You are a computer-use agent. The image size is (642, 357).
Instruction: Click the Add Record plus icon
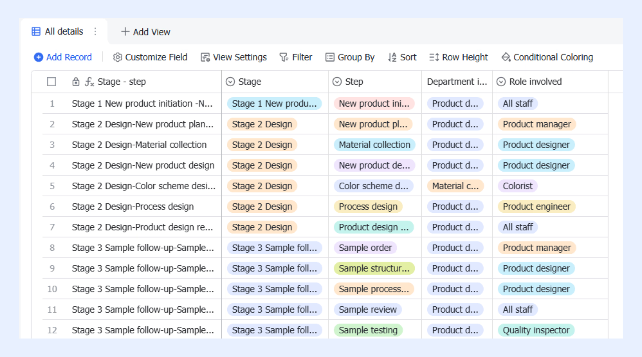point(39,57)
